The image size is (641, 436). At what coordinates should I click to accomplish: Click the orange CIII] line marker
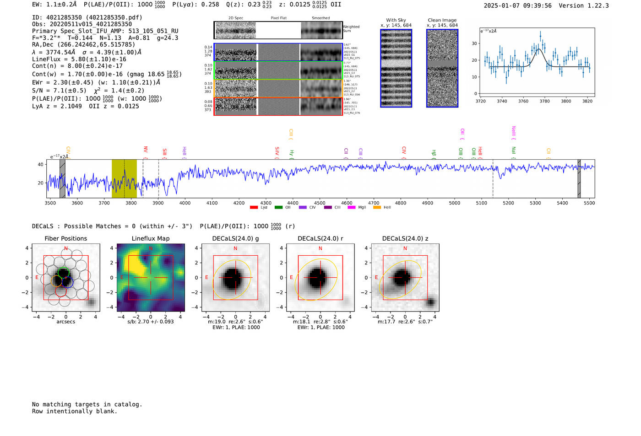291,134
